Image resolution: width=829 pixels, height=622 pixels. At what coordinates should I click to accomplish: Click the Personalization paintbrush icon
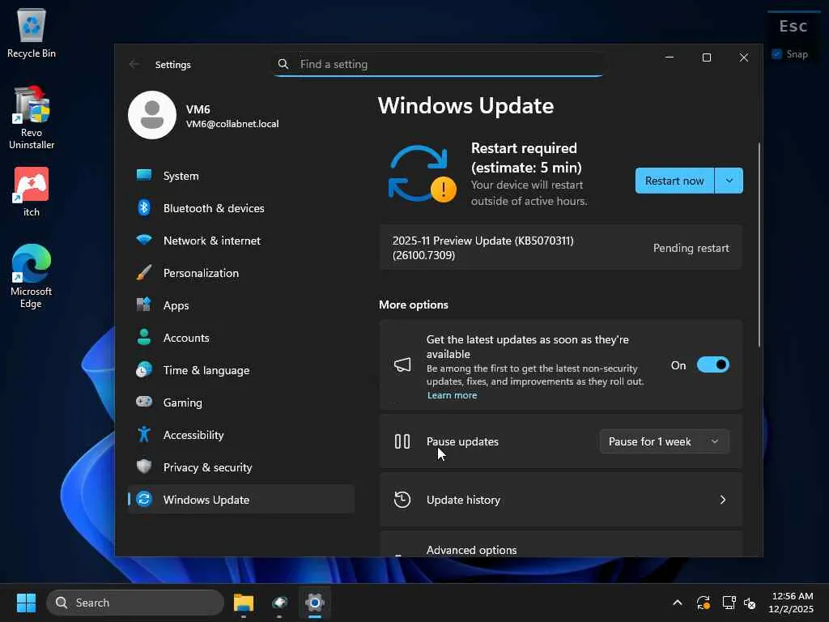pyautogui.click(x=144, y=273)
